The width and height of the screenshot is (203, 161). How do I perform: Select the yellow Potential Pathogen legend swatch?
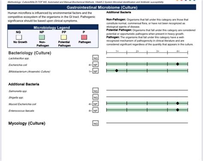tap(64, 37)
